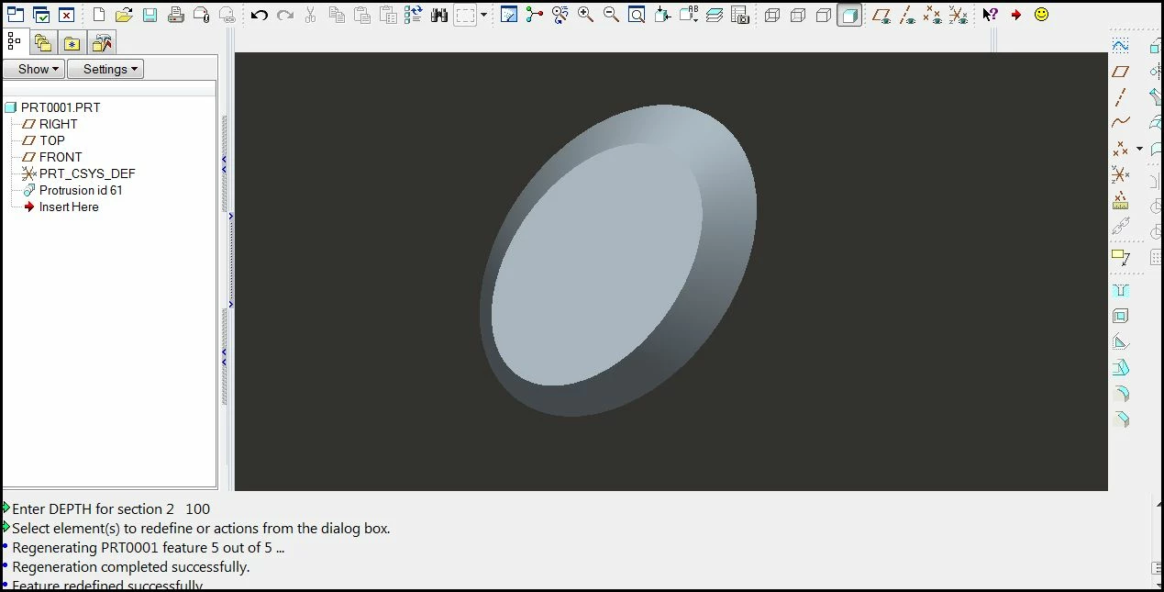The width and height of the screenshot is (1164, 592).
Task: Open the Show dropdown menu
Action: coord(33,69)
